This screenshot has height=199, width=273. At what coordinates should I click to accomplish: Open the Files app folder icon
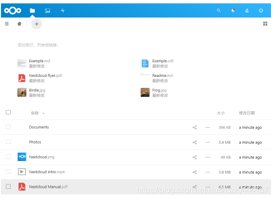[32, 11]
